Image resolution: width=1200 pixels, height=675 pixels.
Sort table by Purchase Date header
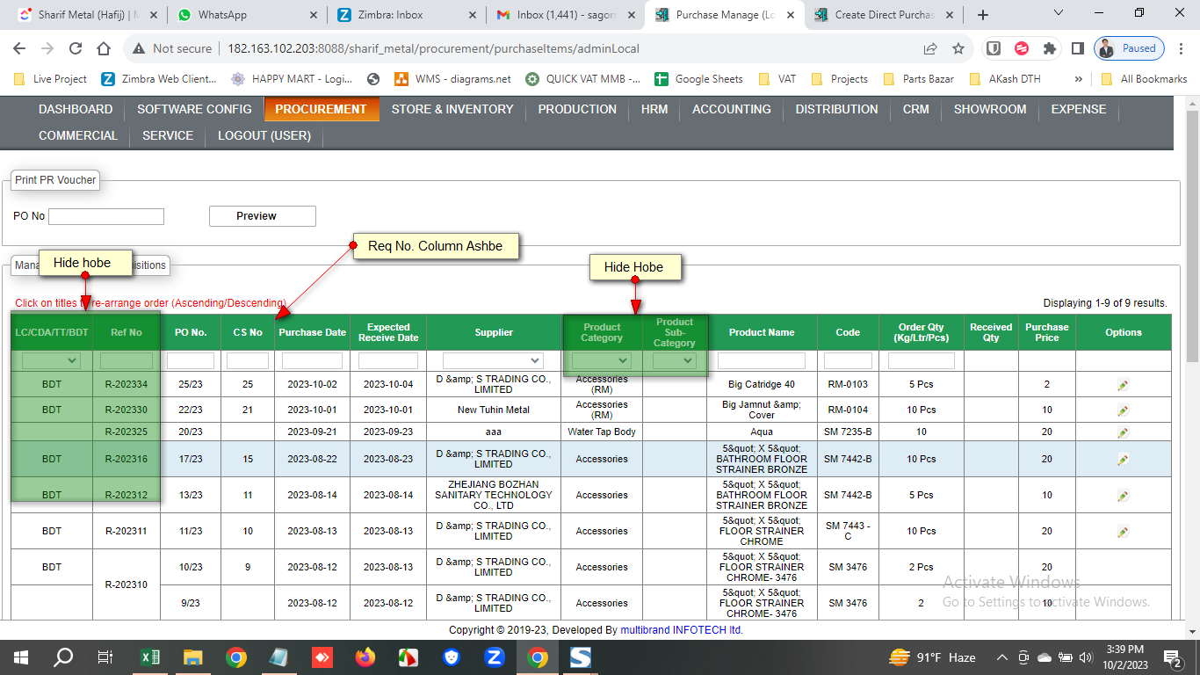pyautogui.click(x=312, y=333)
